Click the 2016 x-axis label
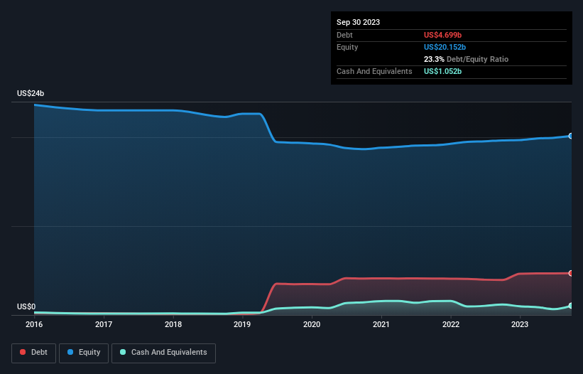583x374 pixels. point(34,324)
